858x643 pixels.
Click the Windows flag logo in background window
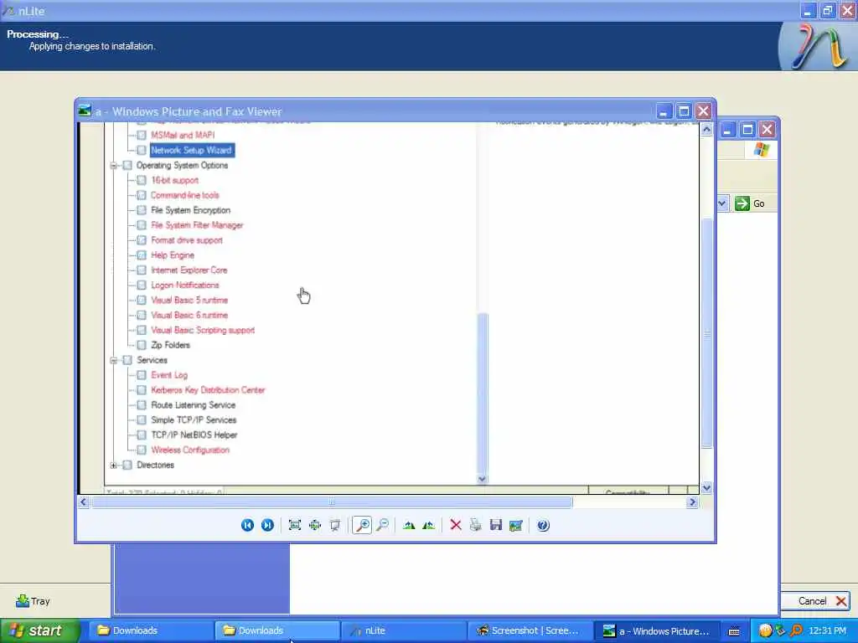click(761, 149)
